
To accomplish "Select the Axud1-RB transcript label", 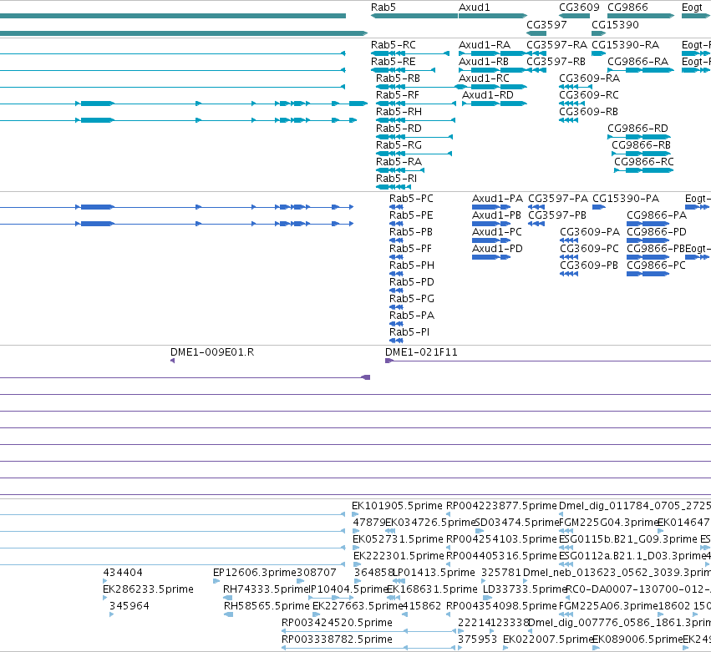I will click(x=484, y=62).
